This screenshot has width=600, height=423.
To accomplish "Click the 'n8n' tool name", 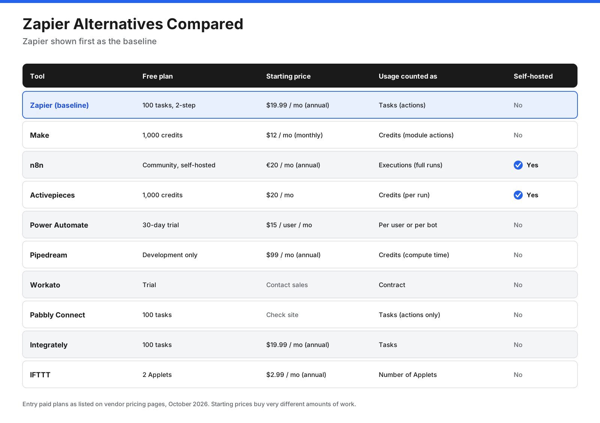I will pyautogui.click(x=37, y=165).
